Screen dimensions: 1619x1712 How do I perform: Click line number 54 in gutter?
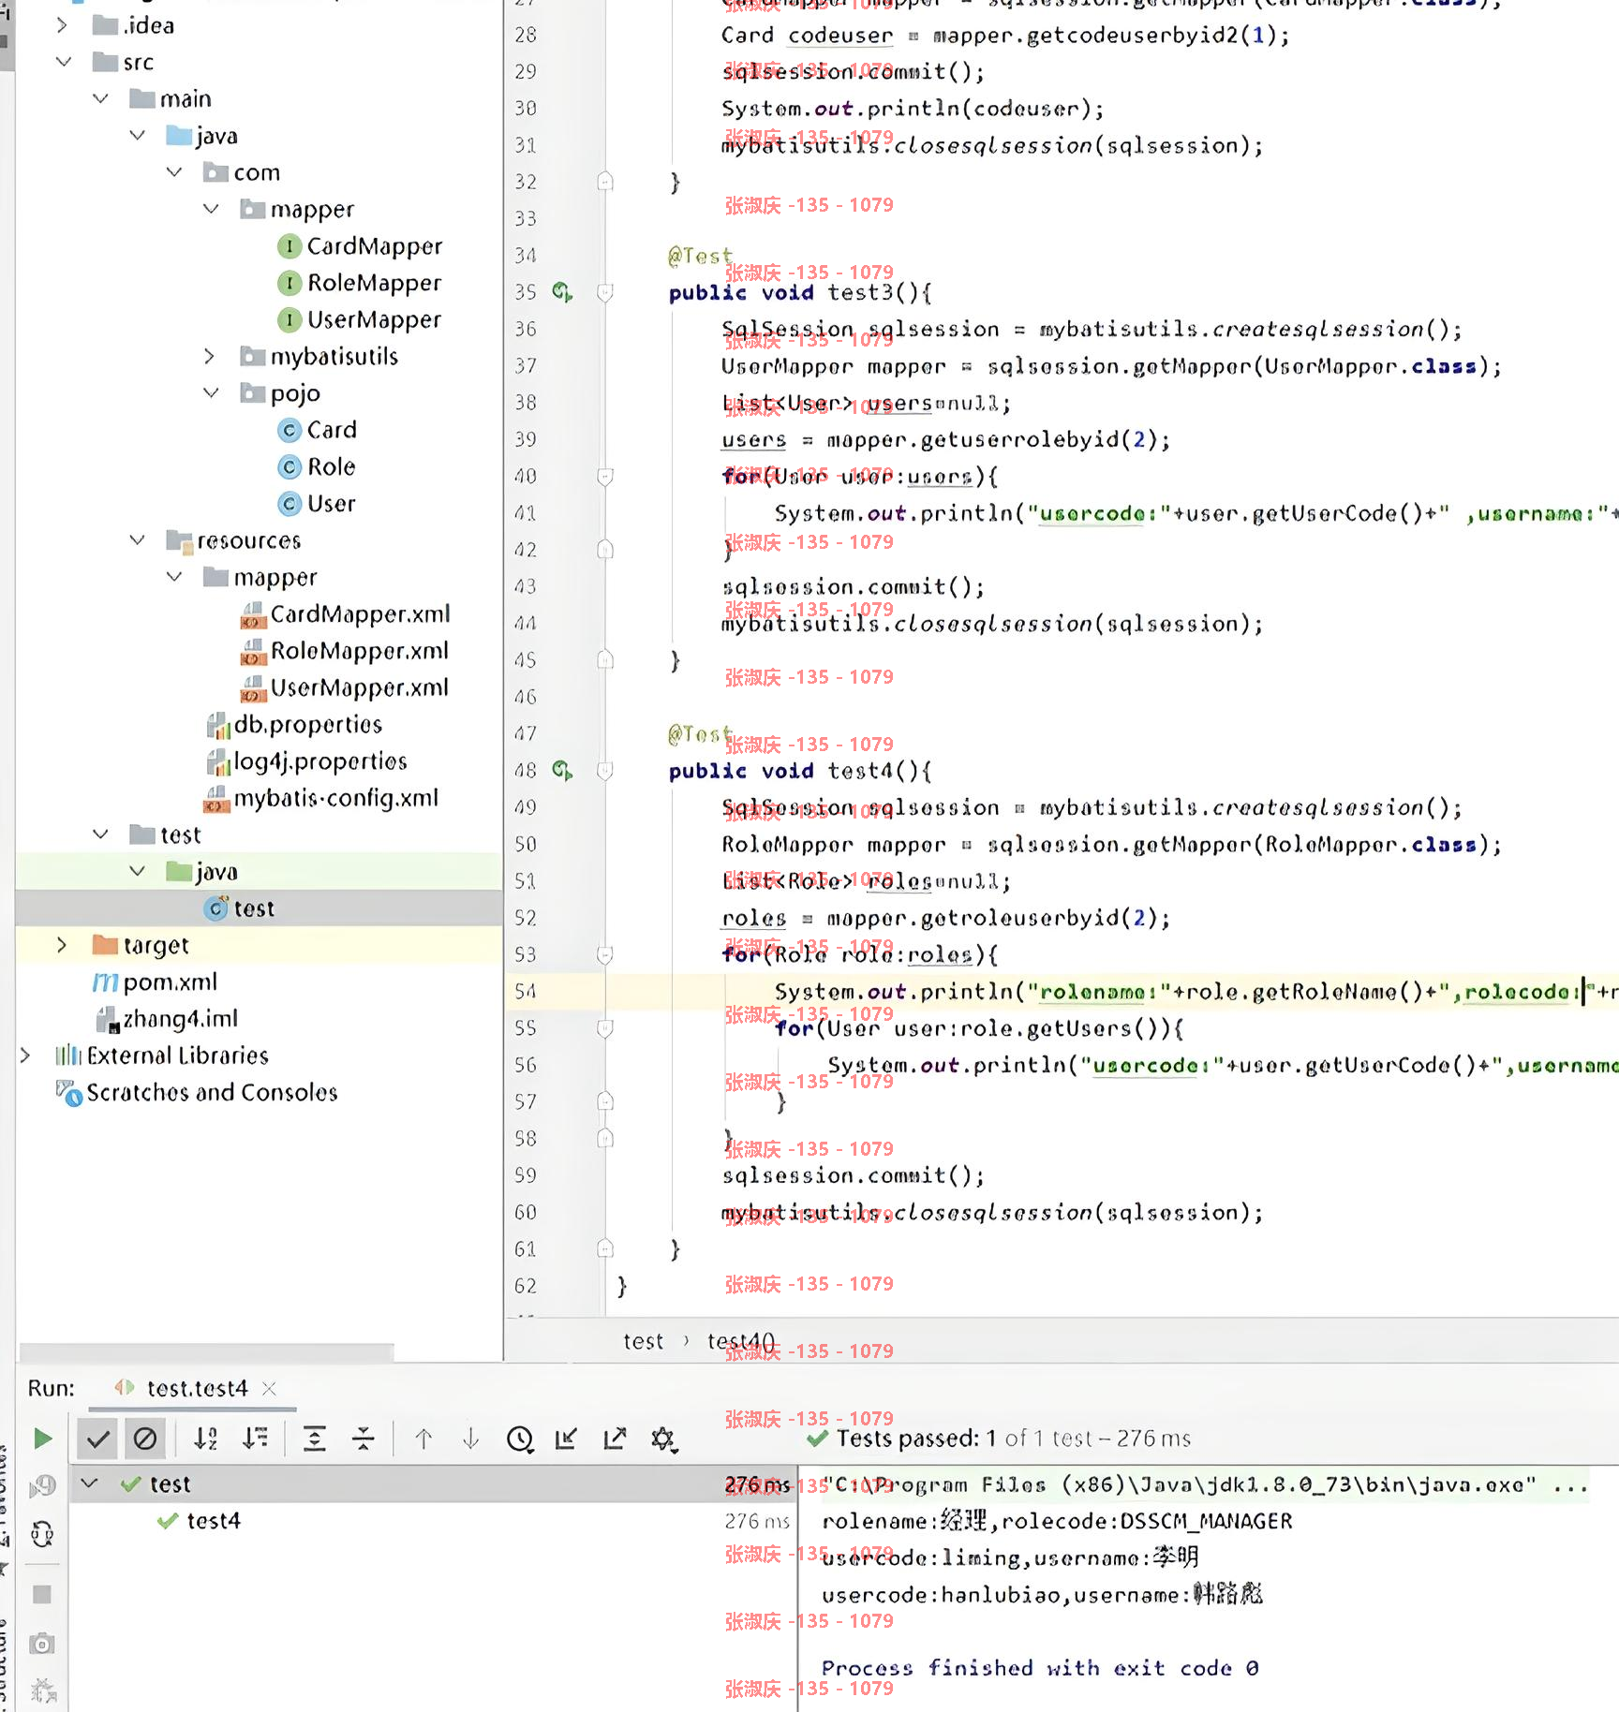[x=525, y=991]
